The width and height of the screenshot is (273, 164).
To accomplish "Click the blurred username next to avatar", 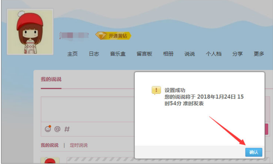I will coord(74,36).
